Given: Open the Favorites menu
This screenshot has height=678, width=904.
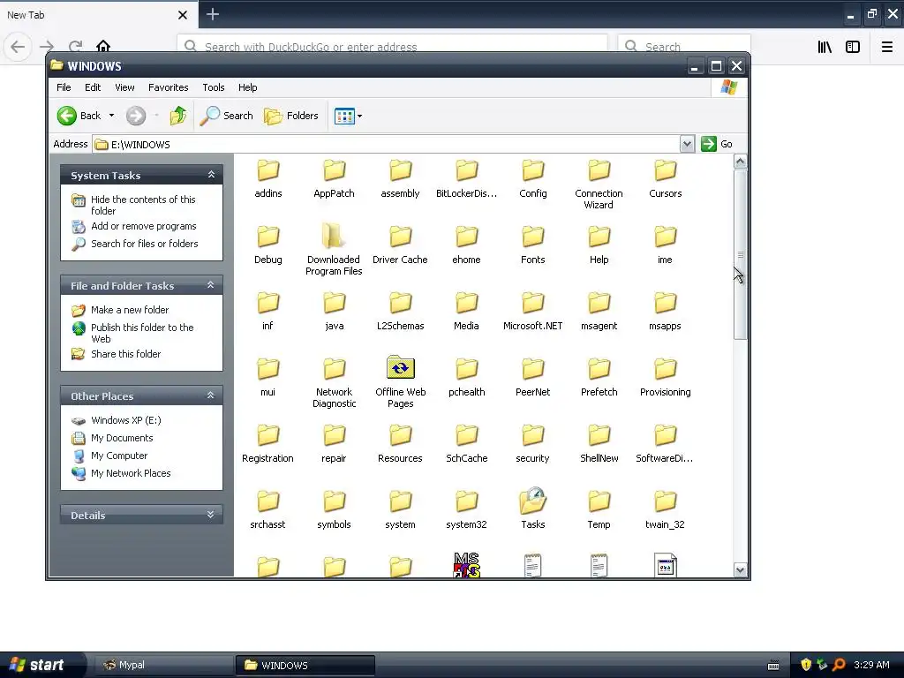Looking at the screenshot, I should [x=169, y=87].
